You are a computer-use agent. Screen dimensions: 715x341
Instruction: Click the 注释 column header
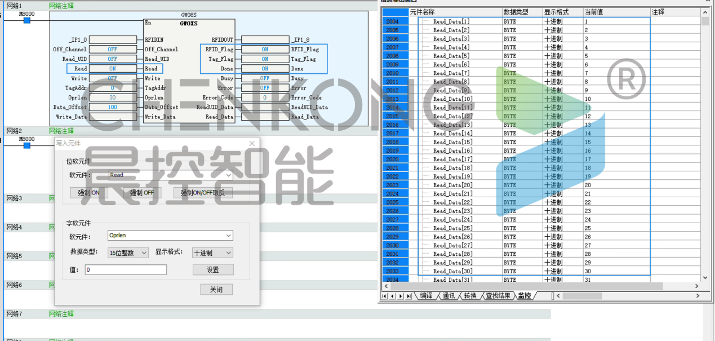click(x=676, y=12)
